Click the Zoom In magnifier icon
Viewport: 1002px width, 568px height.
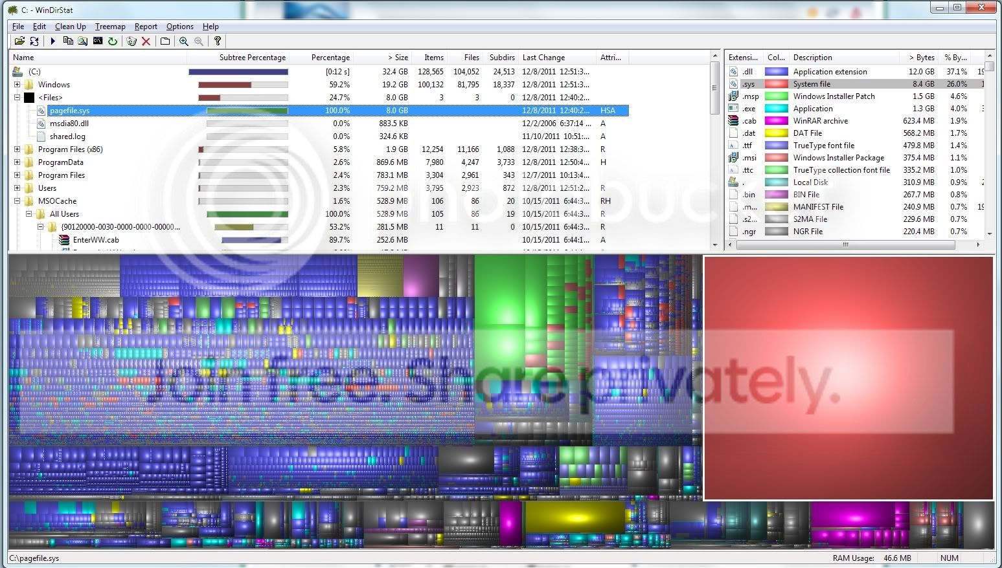pos(184,41)
